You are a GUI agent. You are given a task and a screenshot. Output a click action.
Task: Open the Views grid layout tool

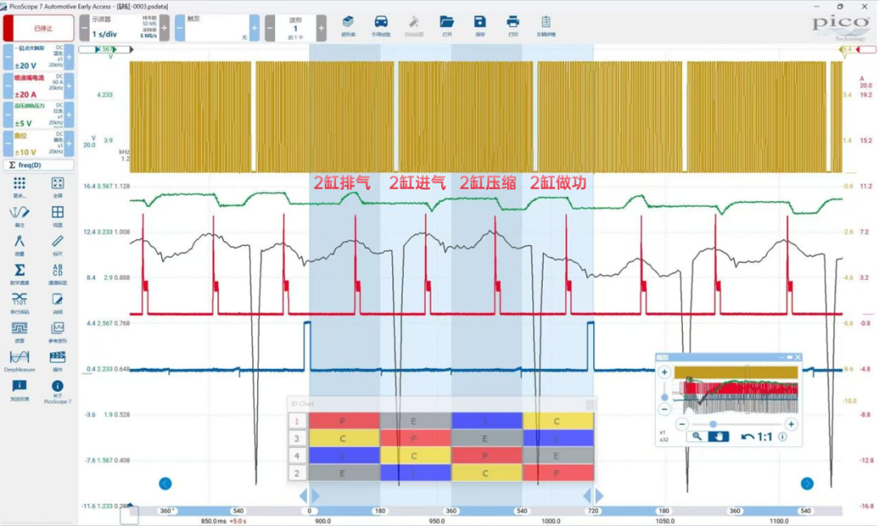point(57,215)
